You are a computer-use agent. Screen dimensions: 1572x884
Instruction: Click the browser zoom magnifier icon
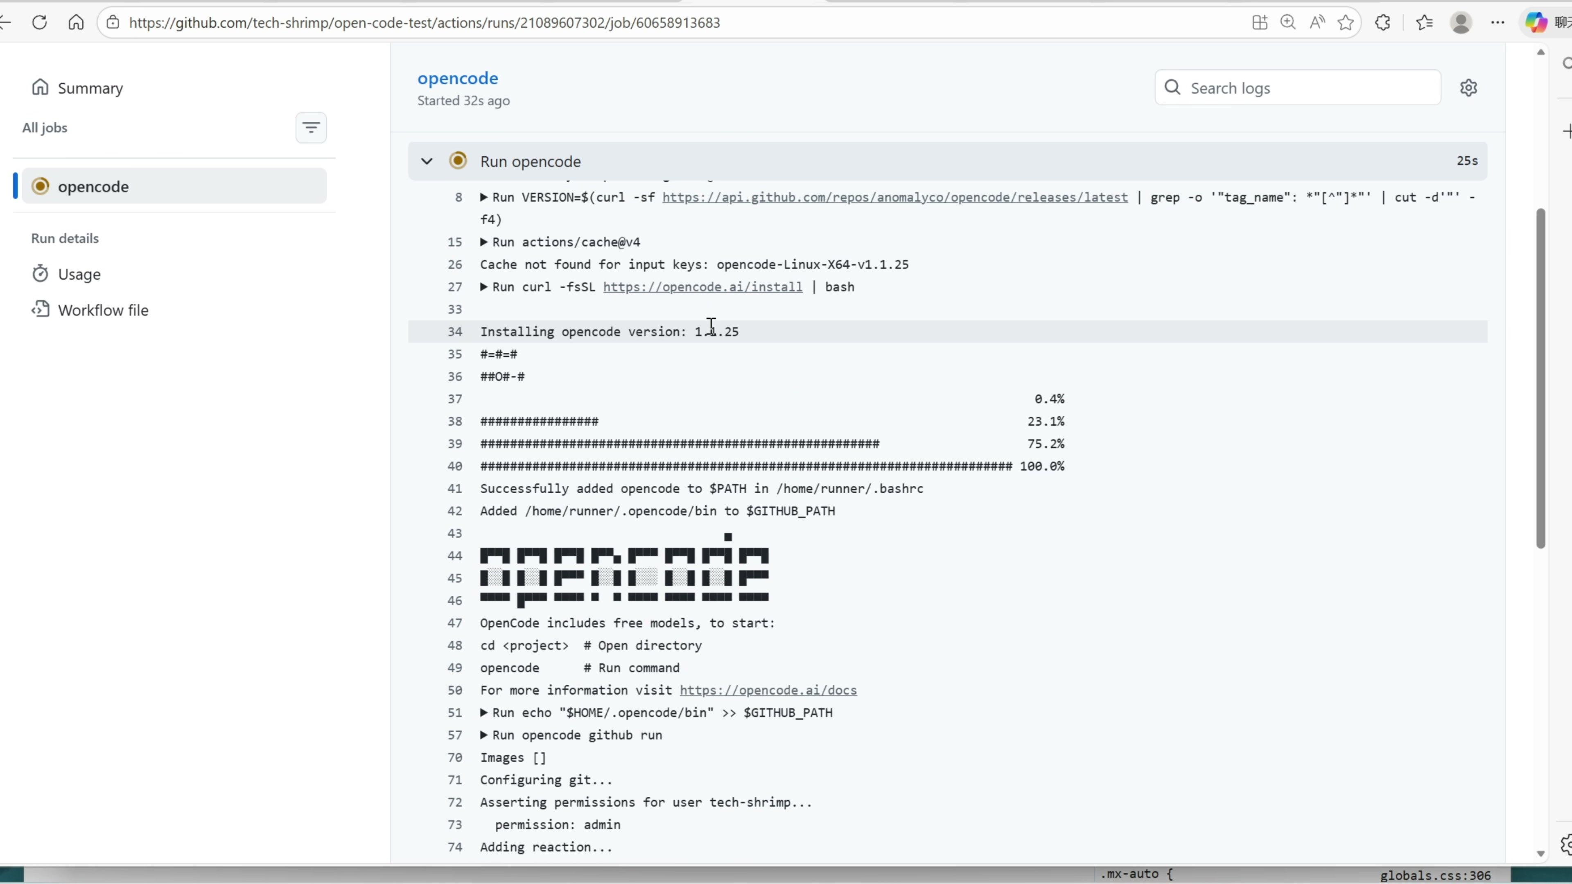point(1287,23)
